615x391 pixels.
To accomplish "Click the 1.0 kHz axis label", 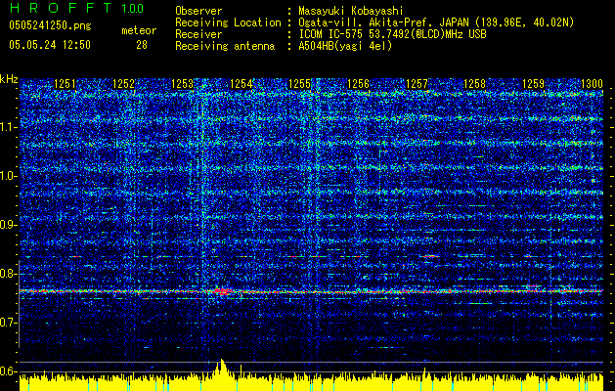I will point(8,176).
